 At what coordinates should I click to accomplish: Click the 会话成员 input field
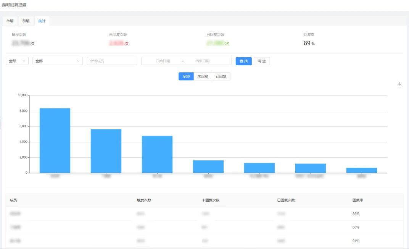[x=112, y=61]
